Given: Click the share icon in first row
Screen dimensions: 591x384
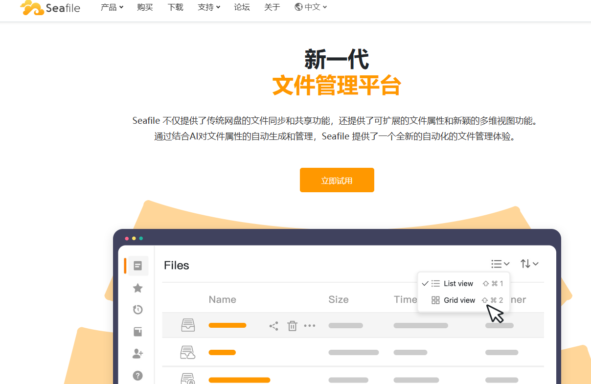Looking at the screenshot, I should pyautogui.click(x=274, y=326).
